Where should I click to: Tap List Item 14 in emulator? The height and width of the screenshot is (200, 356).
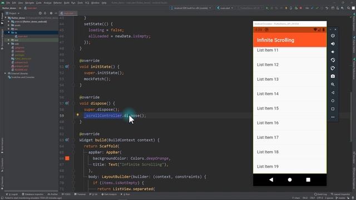(x=290, y=94)
